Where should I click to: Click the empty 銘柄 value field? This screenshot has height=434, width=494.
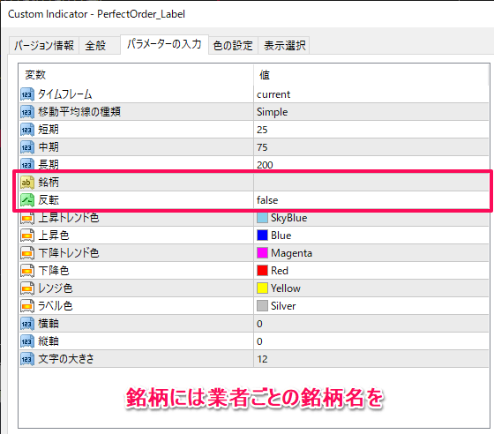[x=371, y=183]
